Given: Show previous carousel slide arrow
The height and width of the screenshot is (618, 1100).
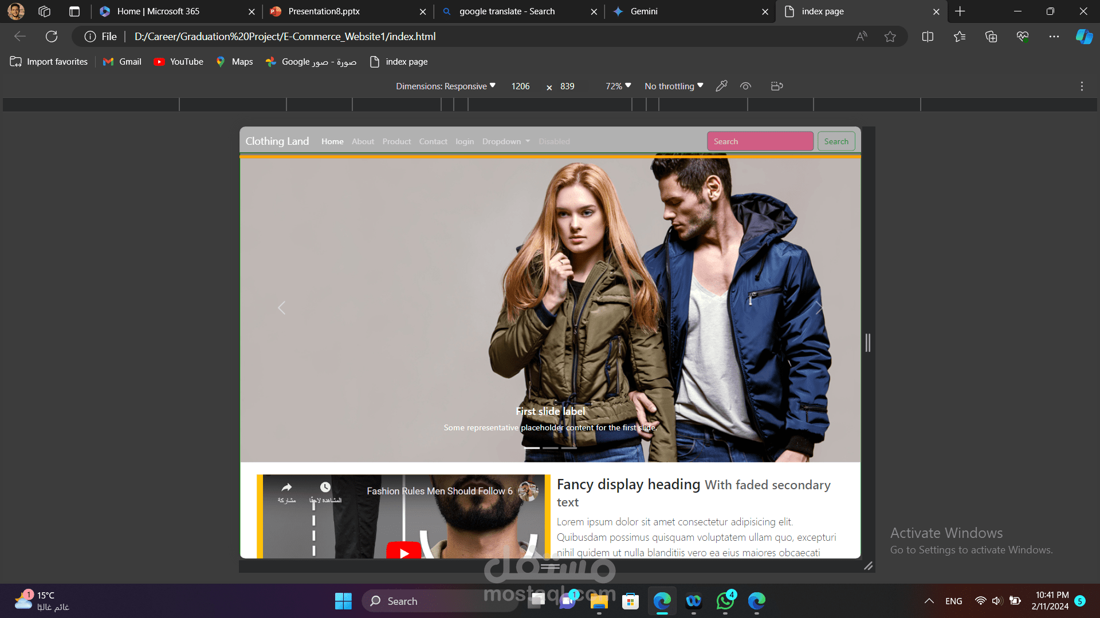Looking at the screenshot, I should 281,308.
